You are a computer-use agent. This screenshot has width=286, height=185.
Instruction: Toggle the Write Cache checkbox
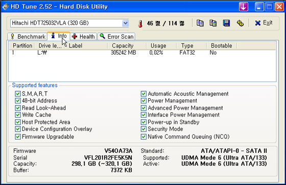pyautogui.click(x=18, y=115)
